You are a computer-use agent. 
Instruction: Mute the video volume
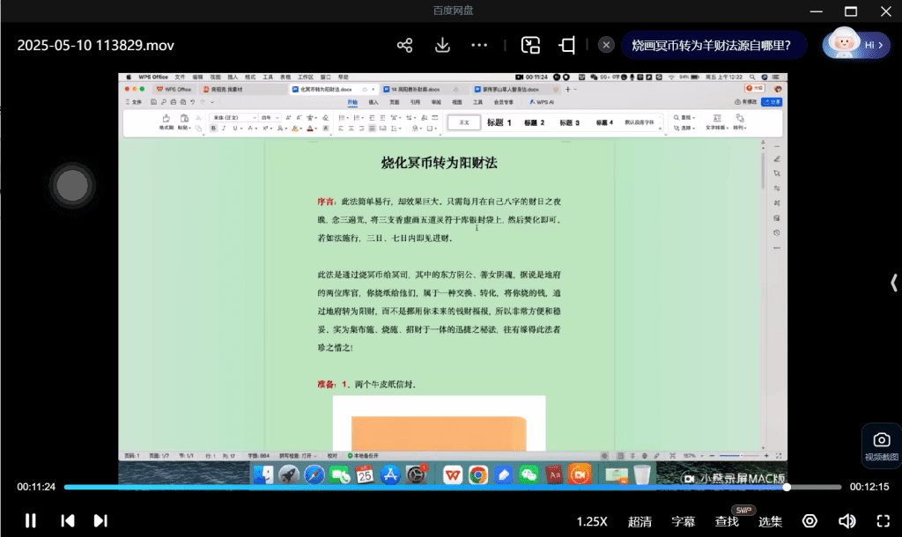click(847, 521)
